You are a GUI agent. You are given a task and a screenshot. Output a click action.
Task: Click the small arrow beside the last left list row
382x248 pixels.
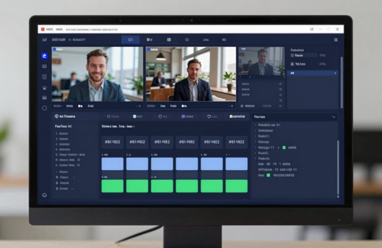72,189
